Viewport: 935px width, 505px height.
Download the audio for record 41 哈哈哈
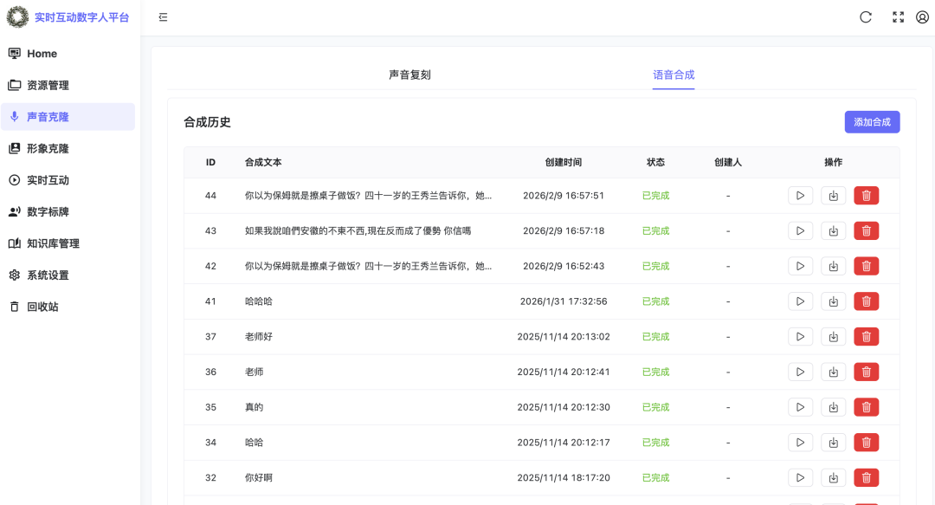point(833,301)
